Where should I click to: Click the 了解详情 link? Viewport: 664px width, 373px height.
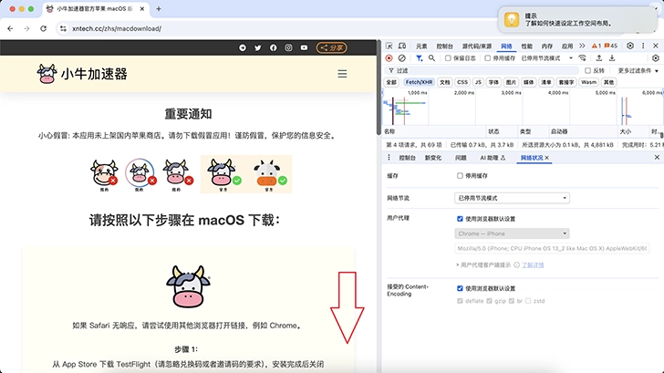(533, 265)
